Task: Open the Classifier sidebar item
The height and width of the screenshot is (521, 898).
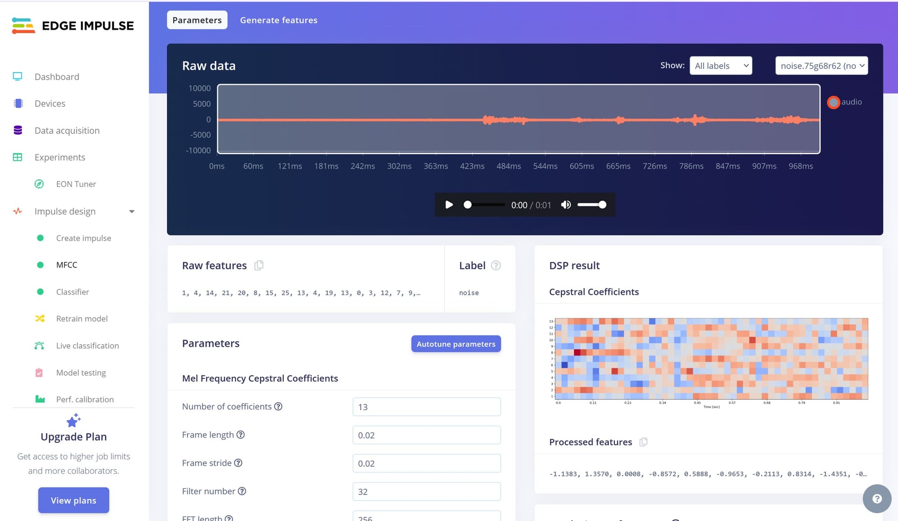Action: [73, 291]
